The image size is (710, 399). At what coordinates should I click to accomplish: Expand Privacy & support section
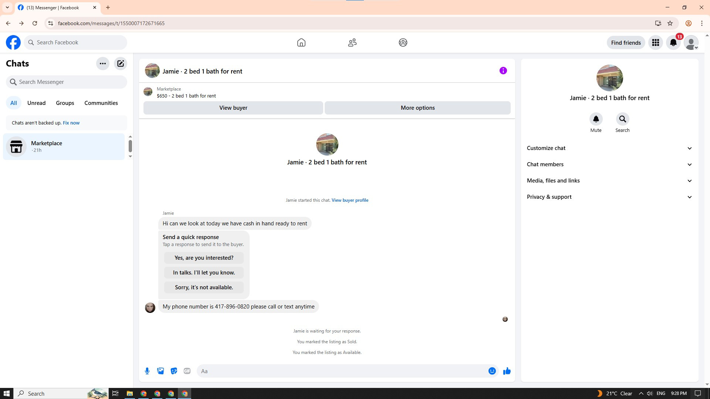[609, 197]
